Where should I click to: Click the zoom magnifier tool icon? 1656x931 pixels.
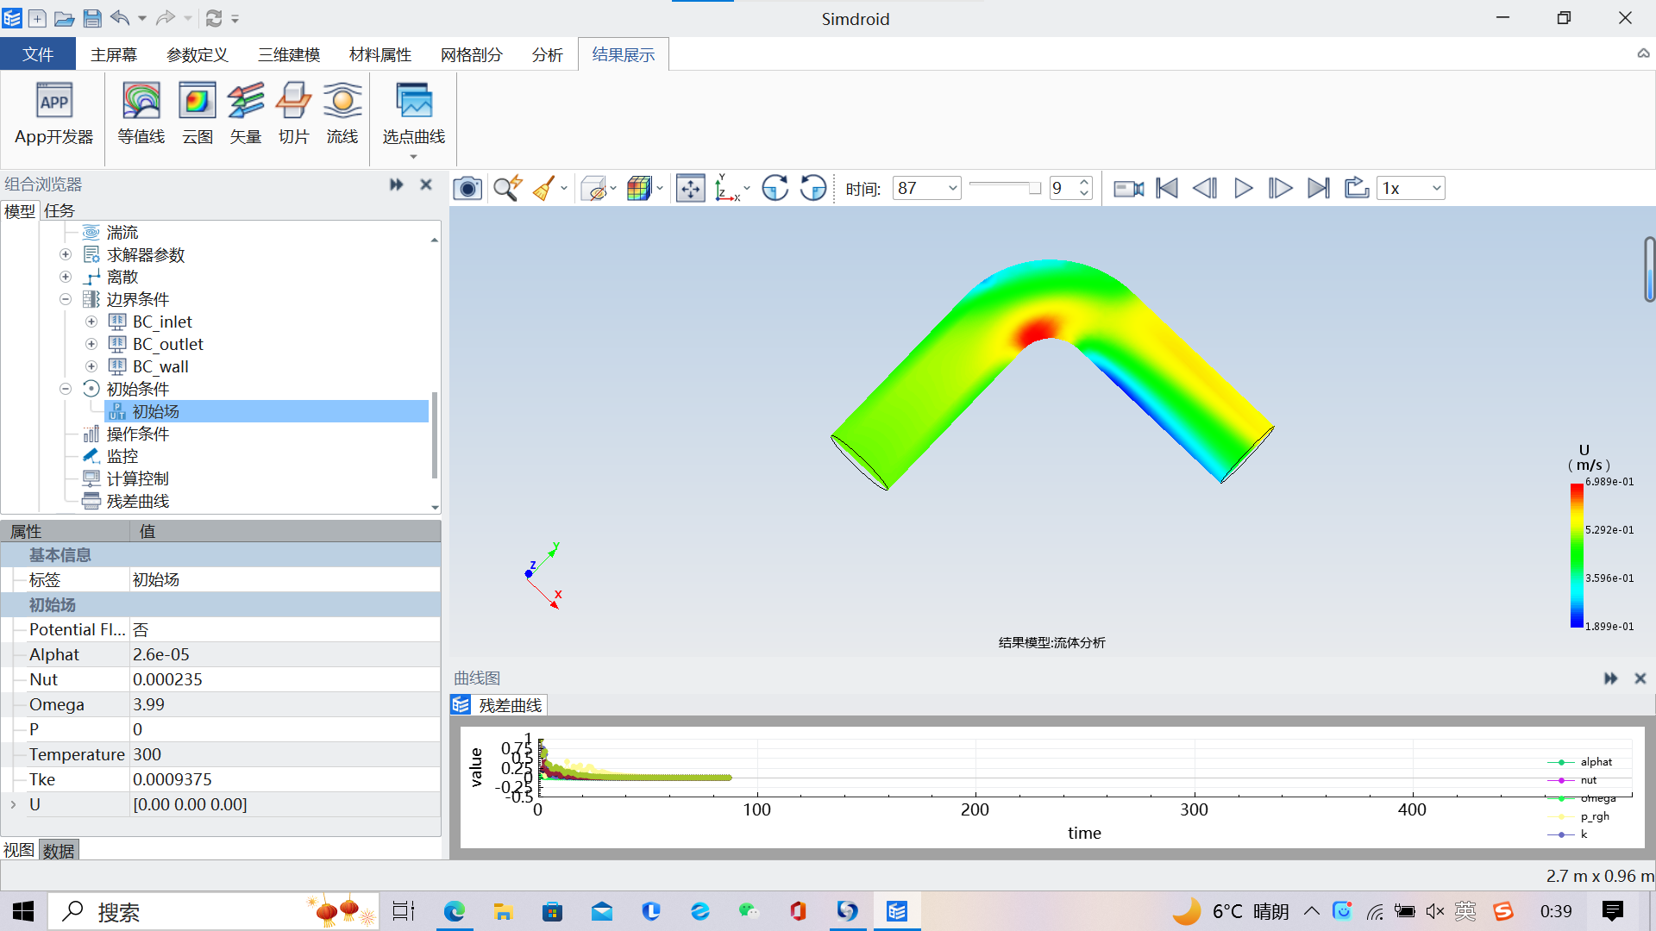click(x=507, y=188)
